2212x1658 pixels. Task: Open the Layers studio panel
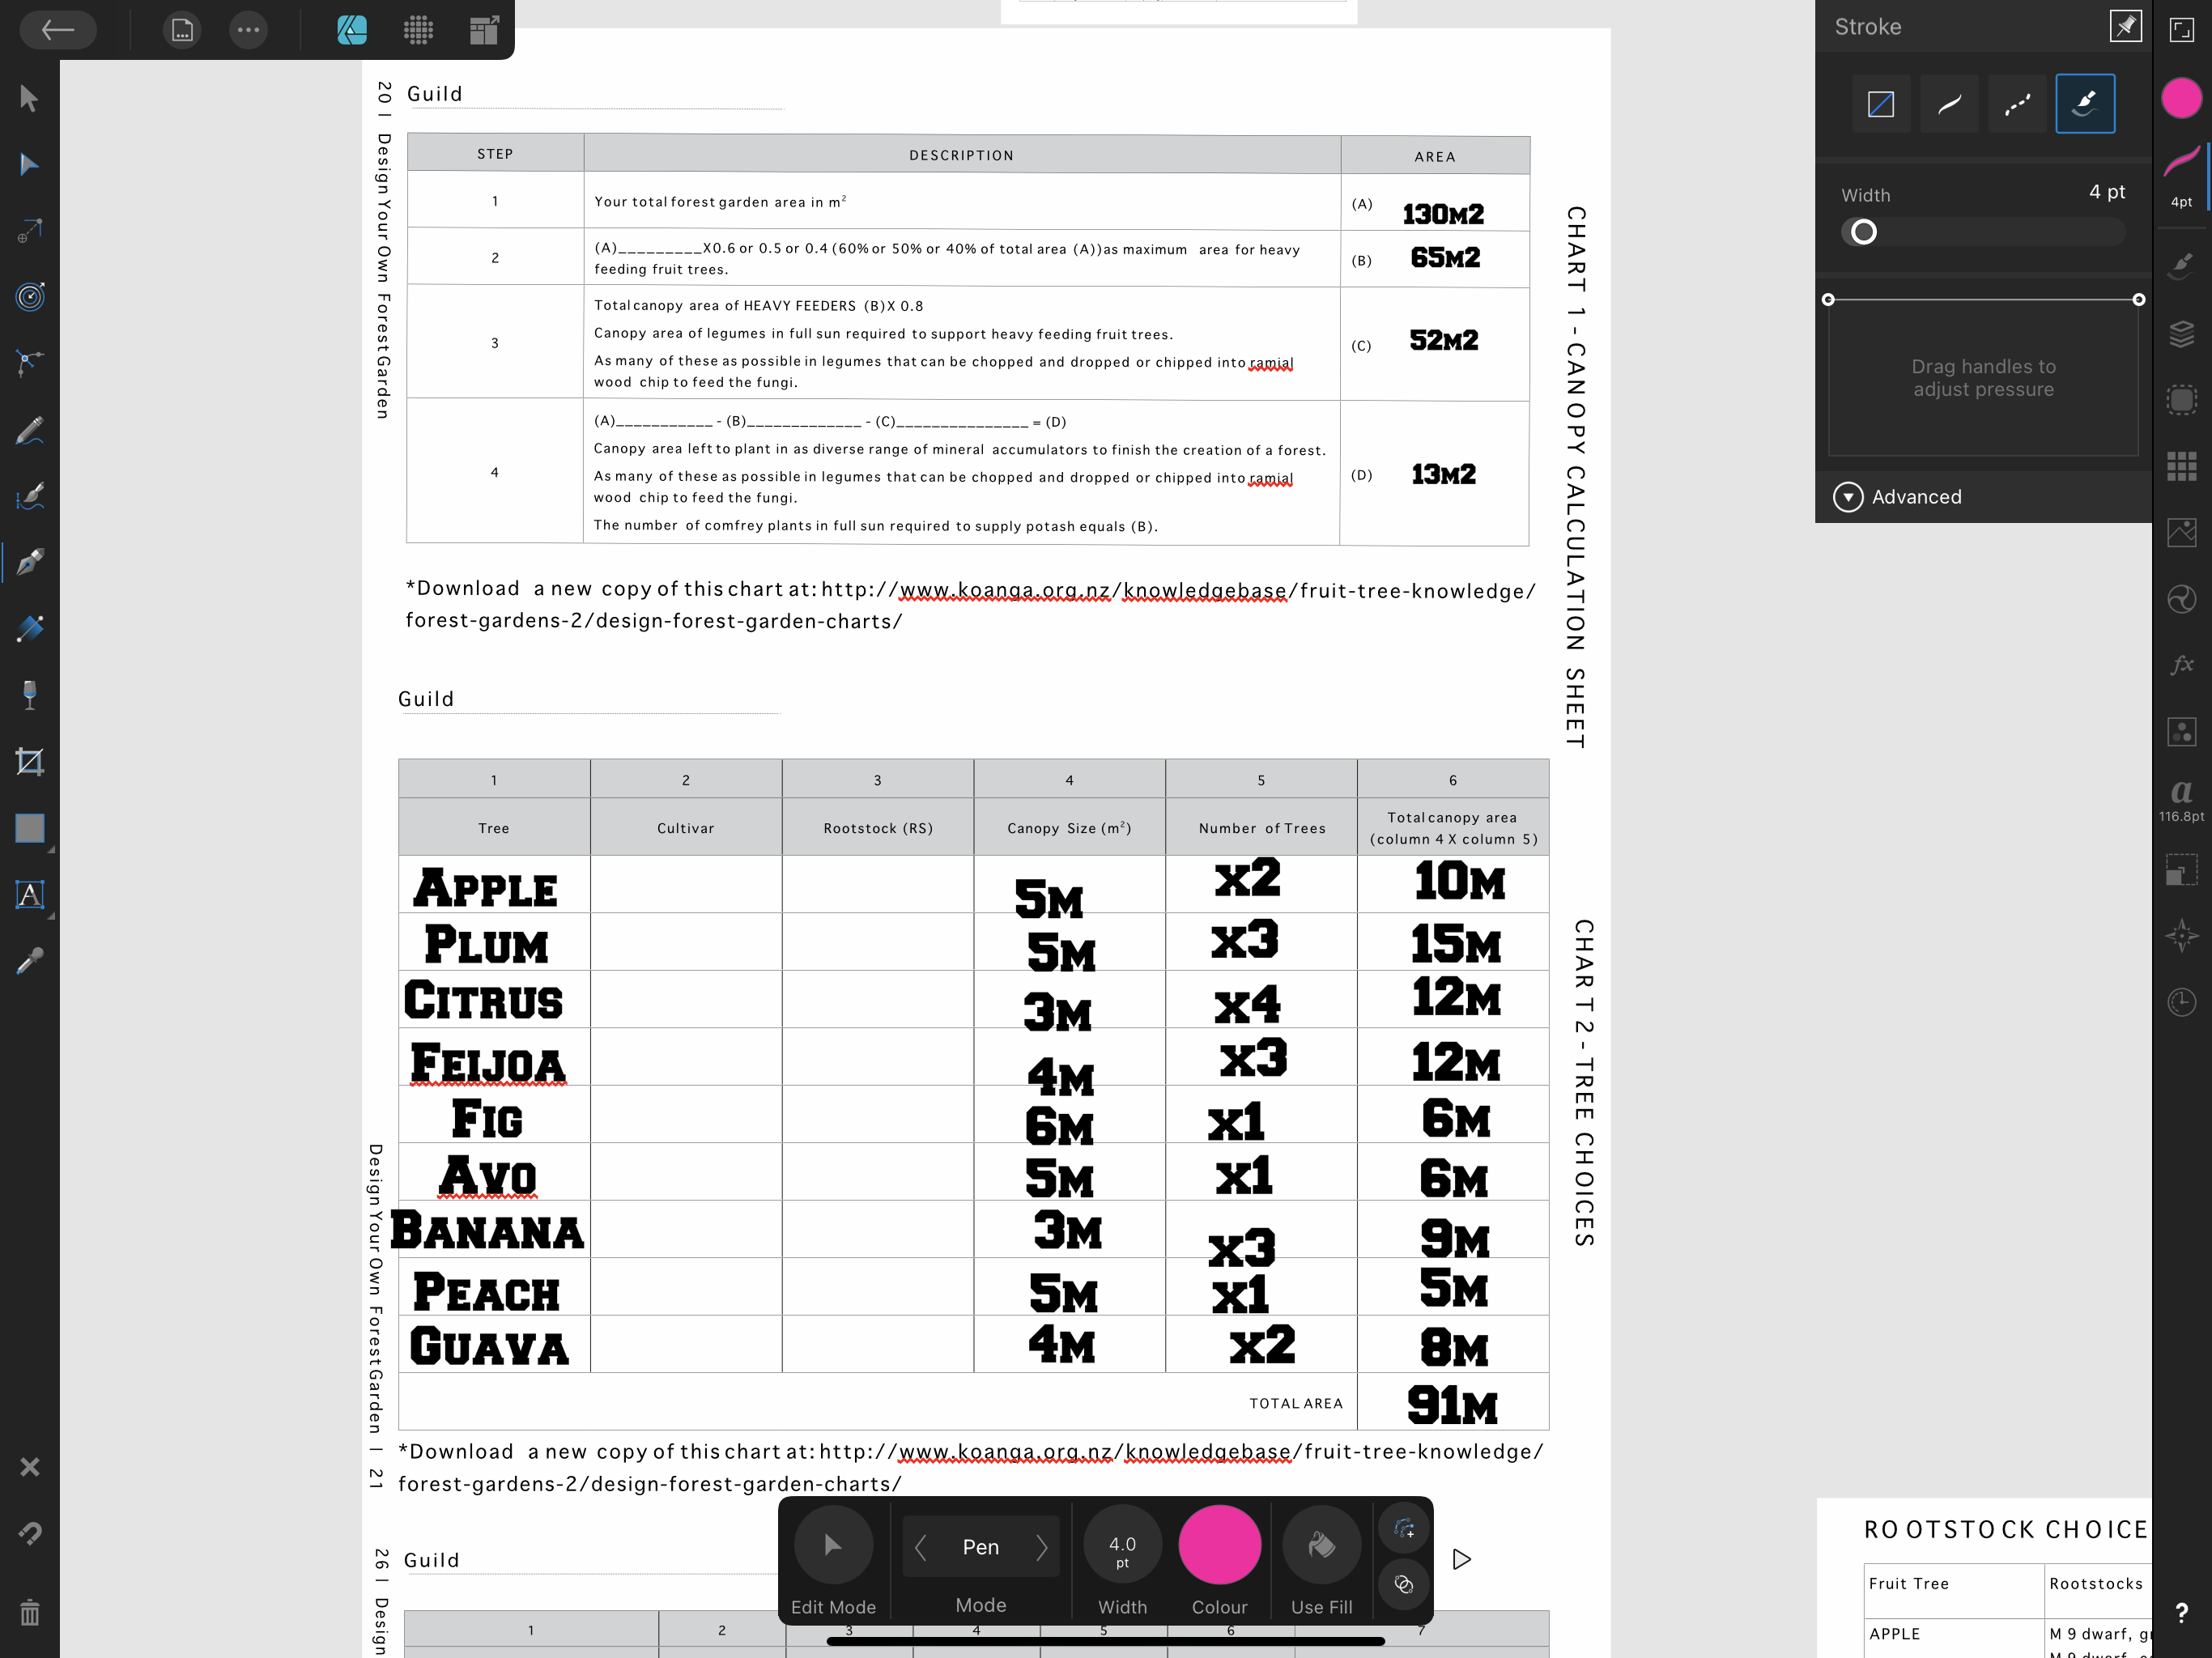click(2181, 333)
